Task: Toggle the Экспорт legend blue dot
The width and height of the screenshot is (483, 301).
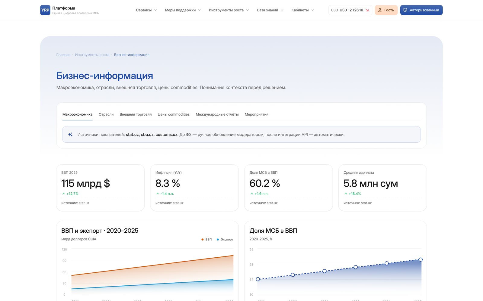Action: 218,240
